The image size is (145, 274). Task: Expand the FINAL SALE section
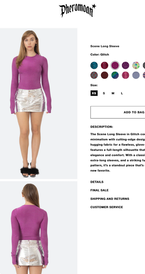pyautogui.click(x=99, y=190)
